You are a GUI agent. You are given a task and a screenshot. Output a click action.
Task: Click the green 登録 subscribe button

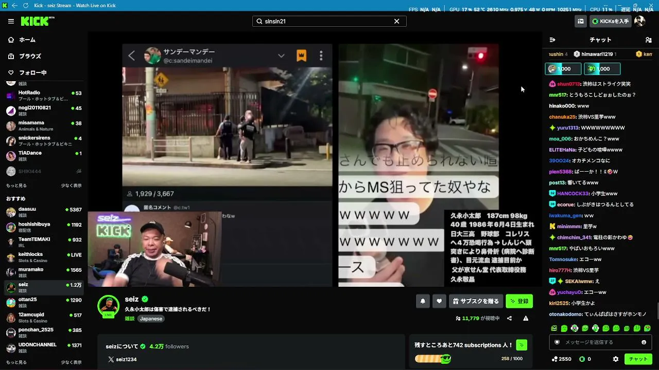(519, 301)
